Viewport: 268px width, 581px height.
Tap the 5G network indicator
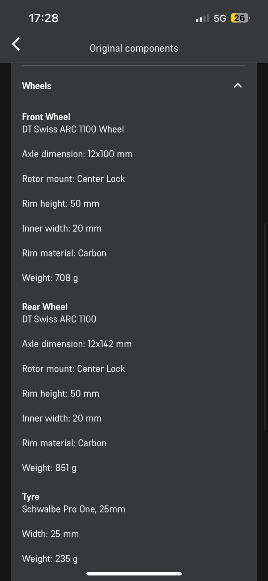point(220,18)
